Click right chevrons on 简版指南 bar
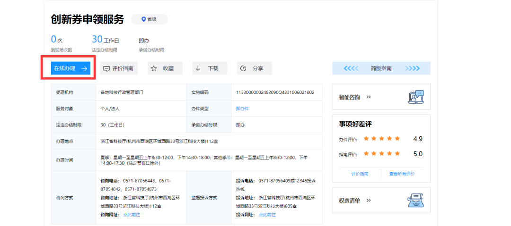Viewport: 511px width, 226px height. [x=412, y=68]
